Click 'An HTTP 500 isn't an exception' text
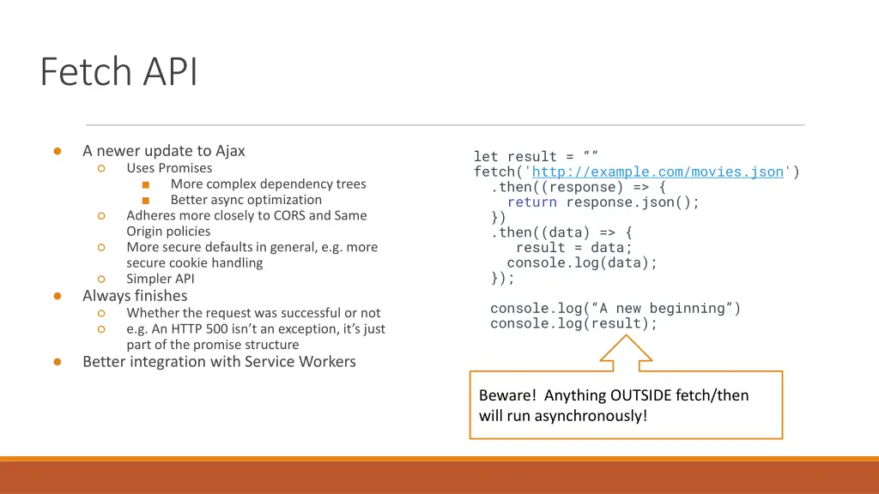The width and height of the screenshot is (879, 494). coord(256,336)
